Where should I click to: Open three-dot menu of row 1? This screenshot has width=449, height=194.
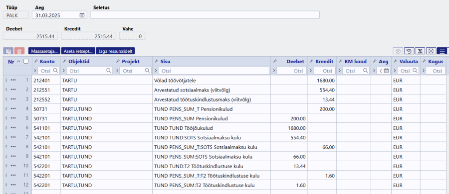[x=13, y=80]
